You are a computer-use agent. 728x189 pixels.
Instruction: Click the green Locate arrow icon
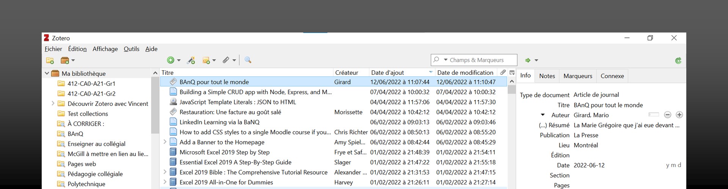coord(528,60)
